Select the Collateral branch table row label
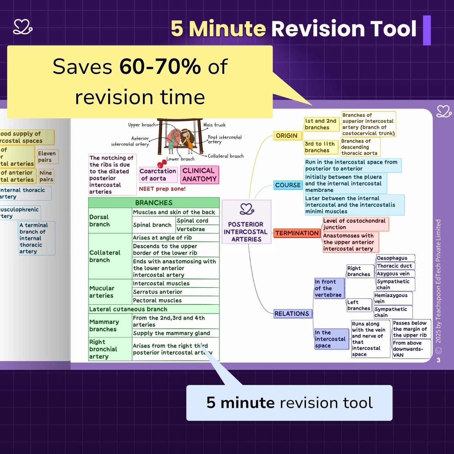The height and width of the screenshot is (454, 454). click(105, 256)
